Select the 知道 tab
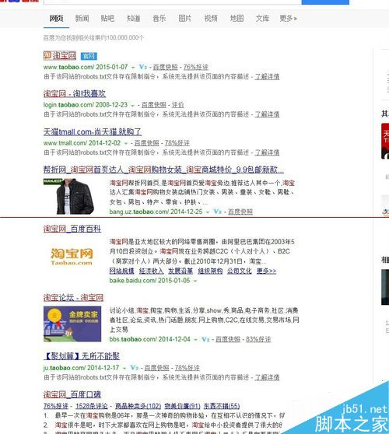The height and width of the screenshot is (434, 389). 134,18
